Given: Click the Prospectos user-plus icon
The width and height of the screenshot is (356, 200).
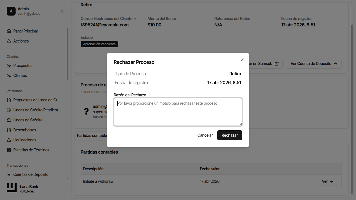Looking at the screenshot, I should point(9,66).
